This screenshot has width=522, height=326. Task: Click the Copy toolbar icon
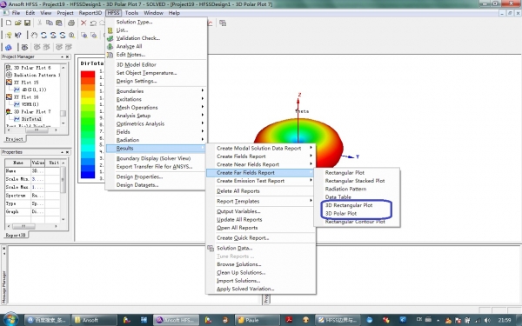point(50,23)
